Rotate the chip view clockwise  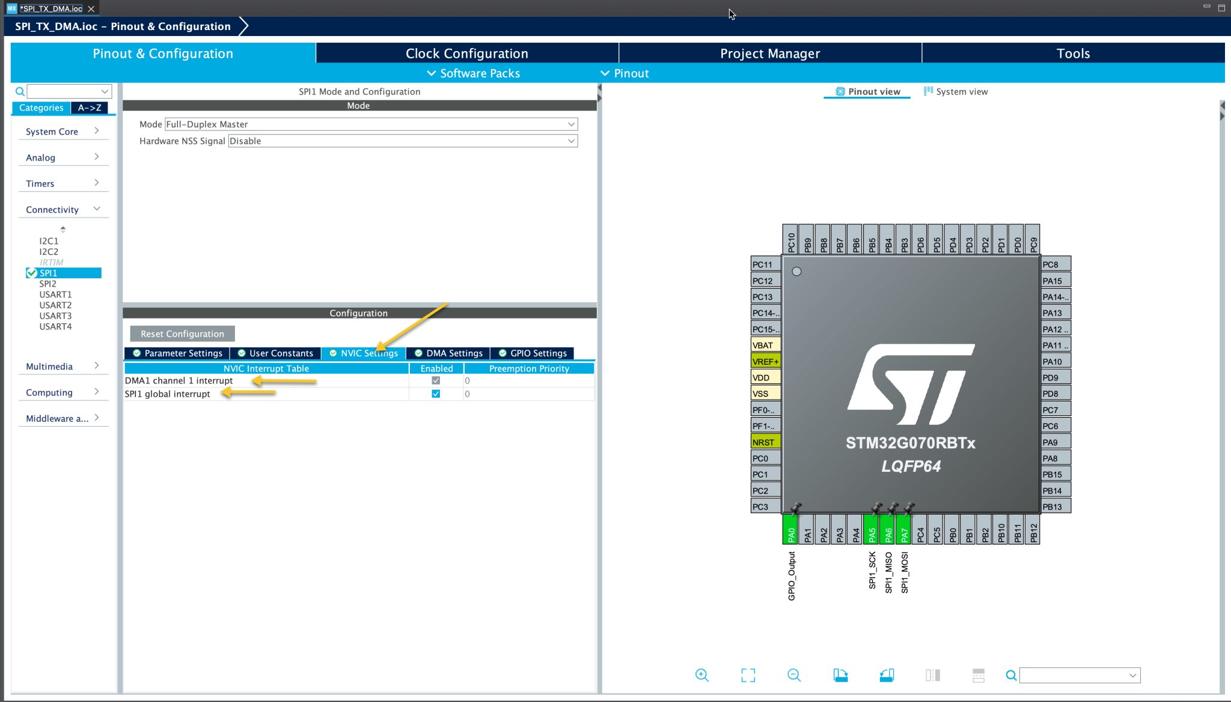click(x=841, y=674)
